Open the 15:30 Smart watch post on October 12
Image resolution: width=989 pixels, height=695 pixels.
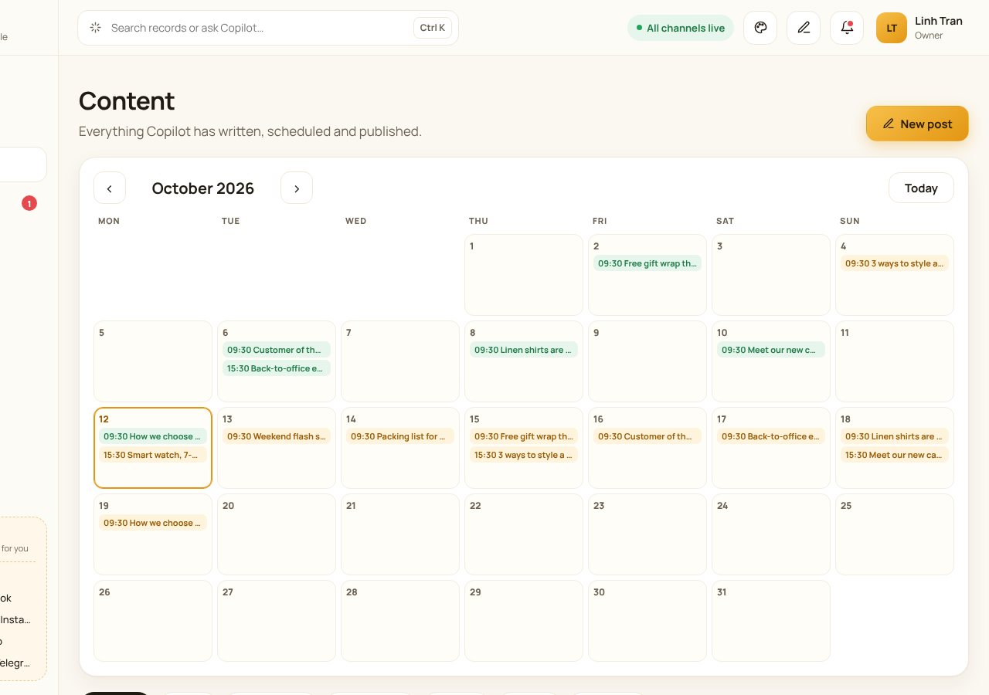pyautogui.click(x=153, y=455)
